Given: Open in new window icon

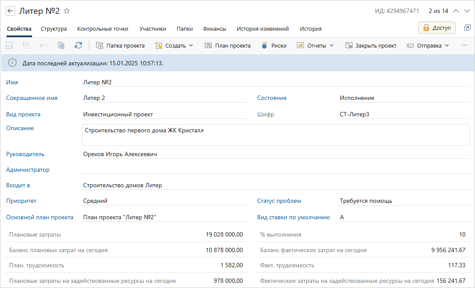Looking at the screenshot, I should (467, 28).
